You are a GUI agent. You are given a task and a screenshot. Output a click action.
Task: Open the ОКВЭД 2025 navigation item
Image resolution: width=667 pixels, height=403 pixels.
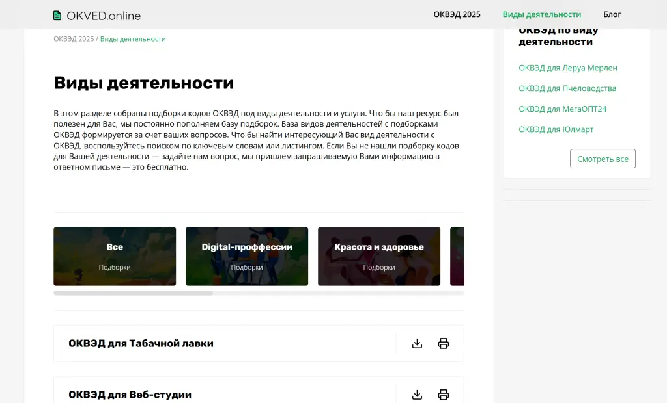(x=457, y=14)
